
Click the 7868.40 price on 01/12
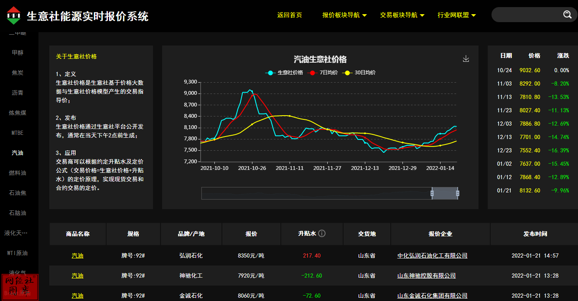(x=530, y=177)
